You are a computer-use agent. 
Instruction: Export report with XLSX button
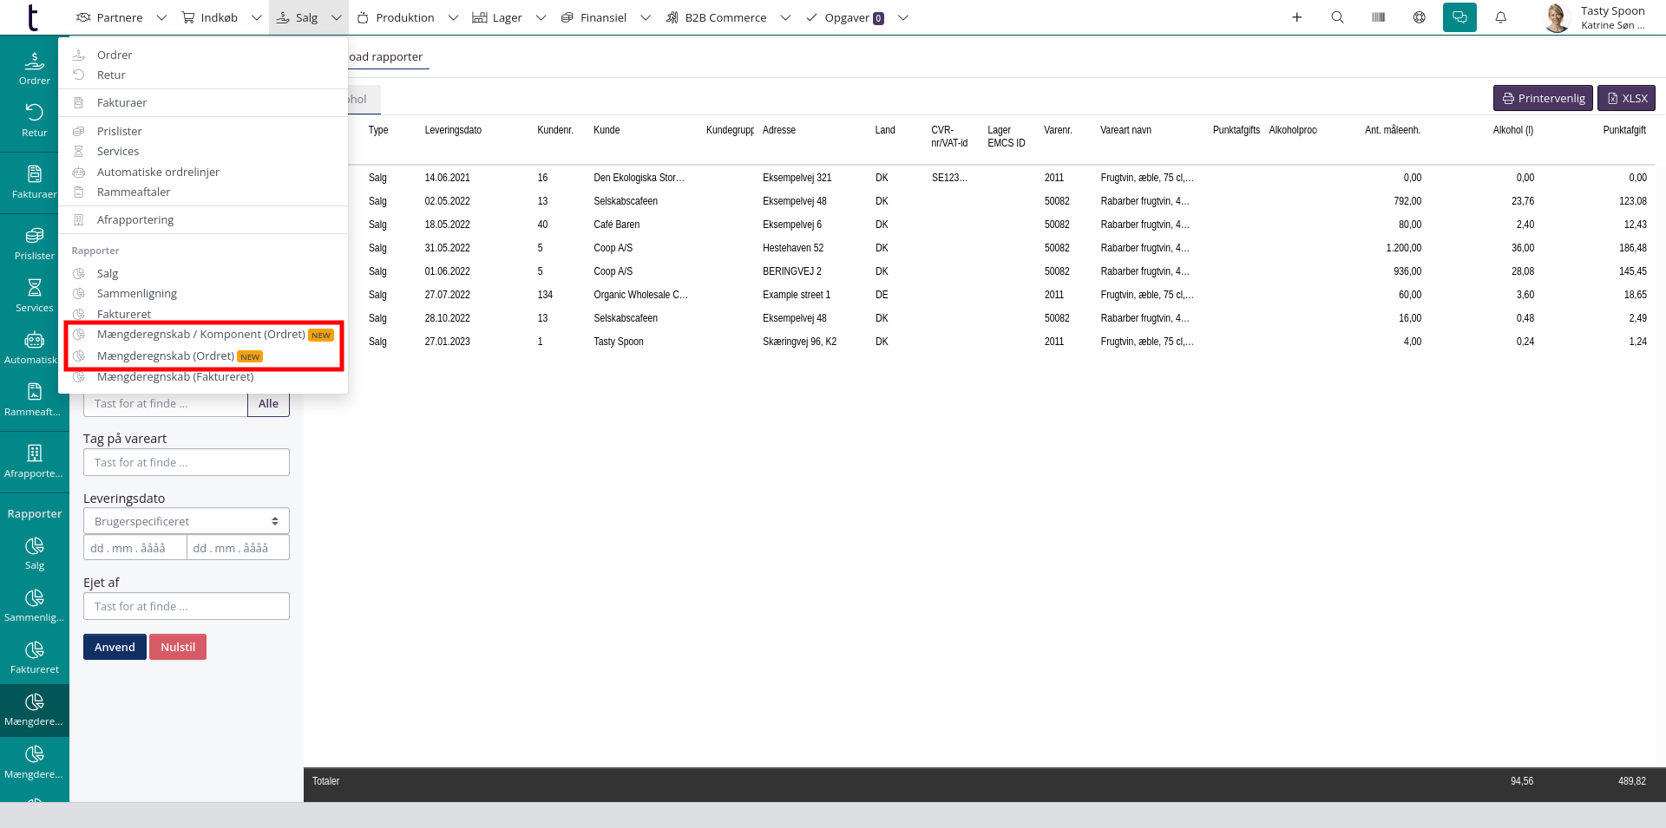click(1626, 98)
